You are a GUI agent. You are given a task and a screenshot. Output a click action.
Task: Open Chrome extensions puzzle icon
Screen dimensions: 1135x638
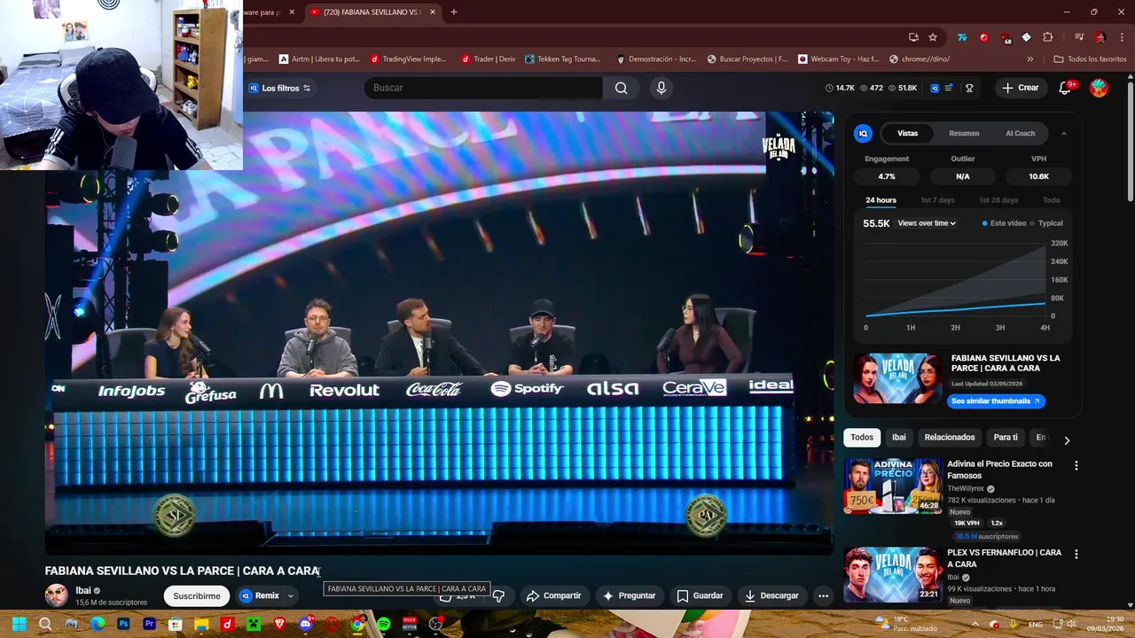tap(1048, 37)
